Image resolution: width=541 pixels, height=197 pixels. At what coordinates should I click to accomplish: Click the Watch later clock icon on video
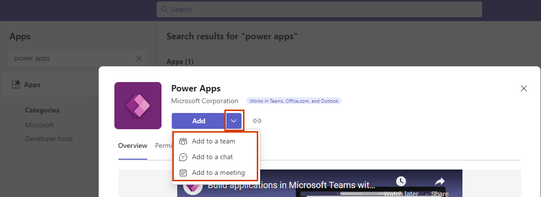point(401,181)
